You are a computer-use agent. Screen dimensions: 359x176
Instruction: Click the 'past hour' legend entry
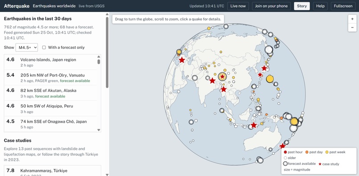point(293,152)
